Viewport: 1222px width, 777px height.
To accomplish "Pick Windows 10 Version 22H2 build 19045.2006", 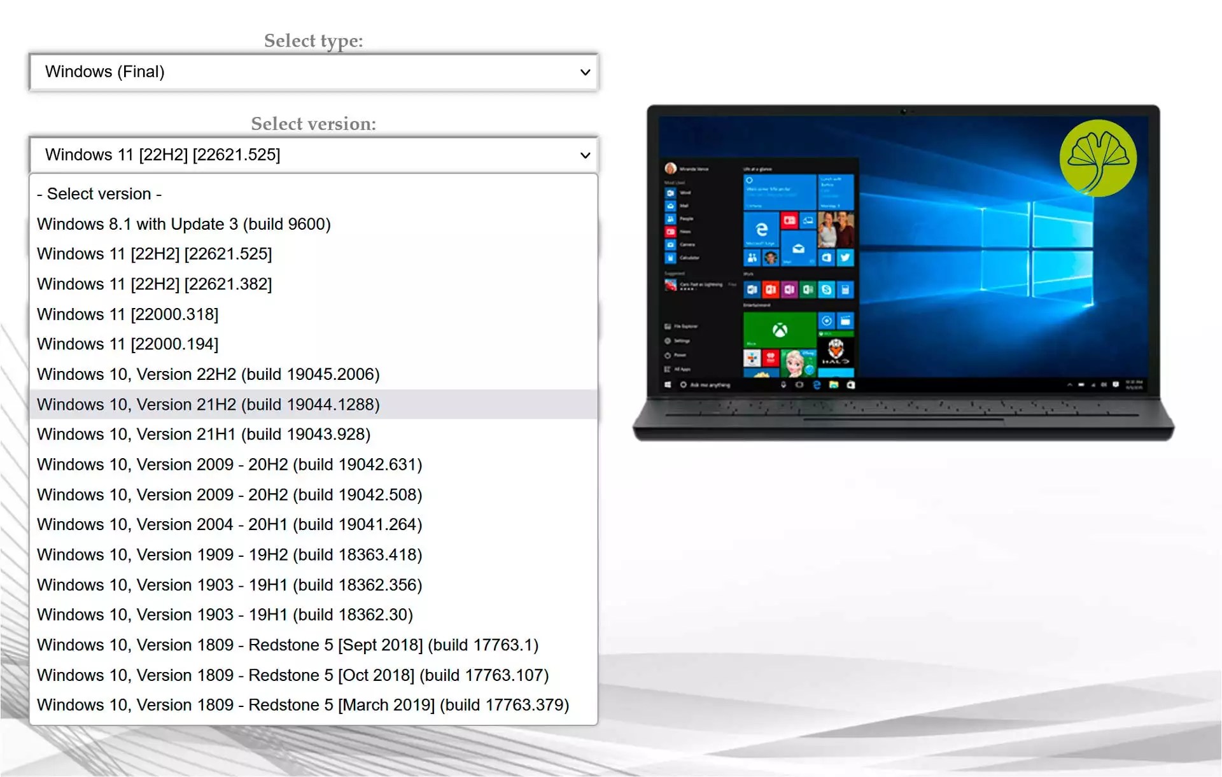I will coord(208,374).
